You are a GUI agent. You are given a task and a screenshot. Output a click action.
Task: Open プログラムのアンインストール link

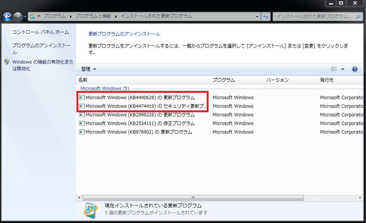coord(41,49)
